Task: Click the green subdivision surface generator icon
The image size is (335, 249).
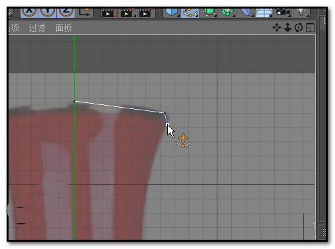Action: [x=209, y=12]
